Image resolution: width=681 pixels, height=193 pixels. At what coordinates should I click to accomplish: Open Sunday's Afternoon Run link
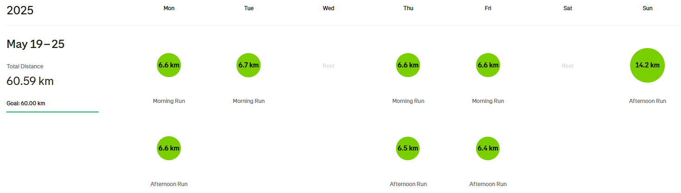pos(648,101)
